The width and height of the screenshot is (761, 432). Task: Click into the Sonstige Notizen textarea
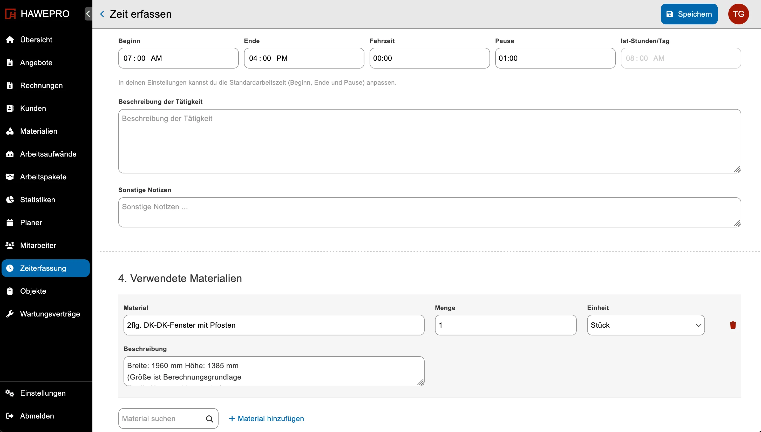(429, 212)
